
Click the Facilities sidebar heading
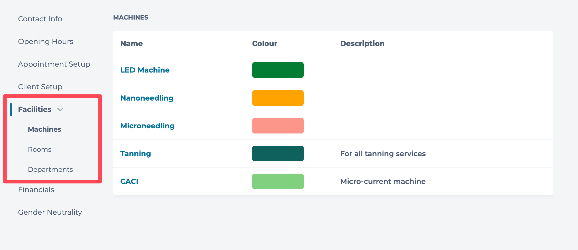(35, 109)
